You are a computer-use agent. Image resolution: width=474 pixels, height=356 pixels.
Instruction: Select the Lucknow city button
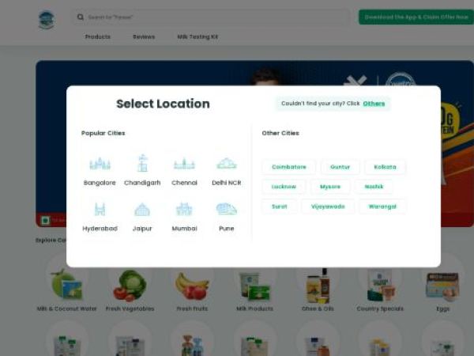tap(284, 187)
